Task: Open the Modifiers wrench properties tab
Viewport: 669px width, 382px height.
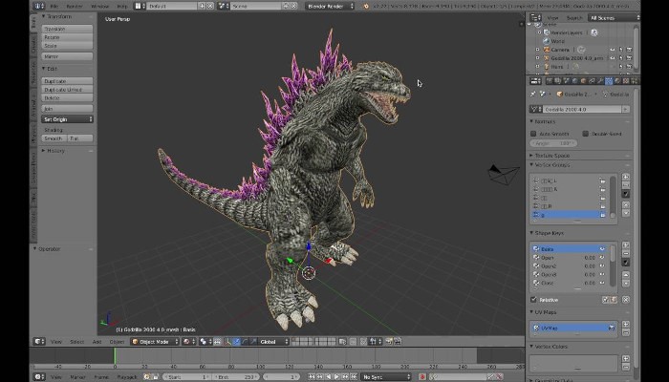Action: [600, 81]
